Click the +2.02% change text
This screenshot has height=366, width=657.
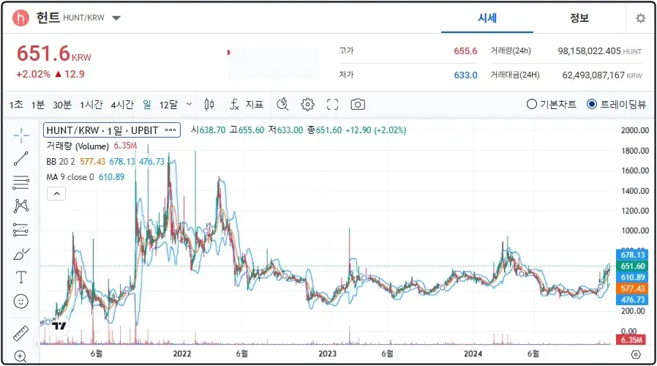pyautogui.click(x=33, y=74)
